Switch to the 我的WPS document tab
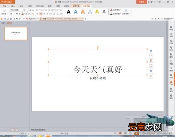The image size is (175, 137). [x=31, y=19]
